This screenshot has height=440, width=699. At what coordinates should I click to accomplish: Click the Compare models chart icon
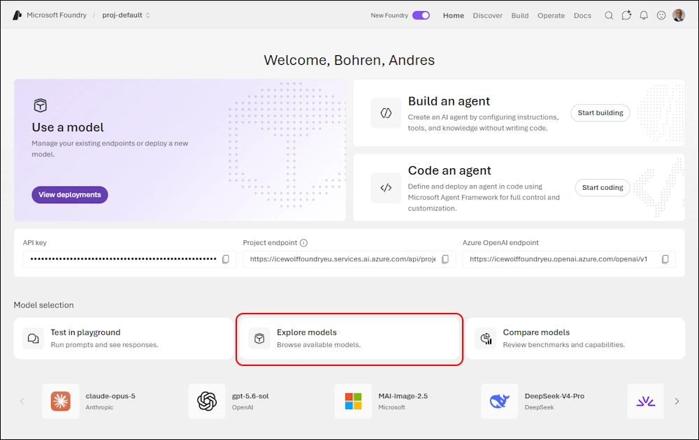pos(486,339)
